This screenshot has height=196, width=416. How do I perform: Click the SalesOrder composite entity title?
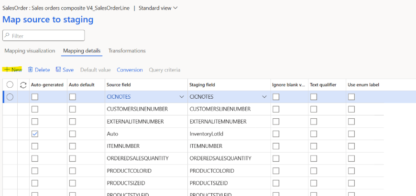pos(66,8)
